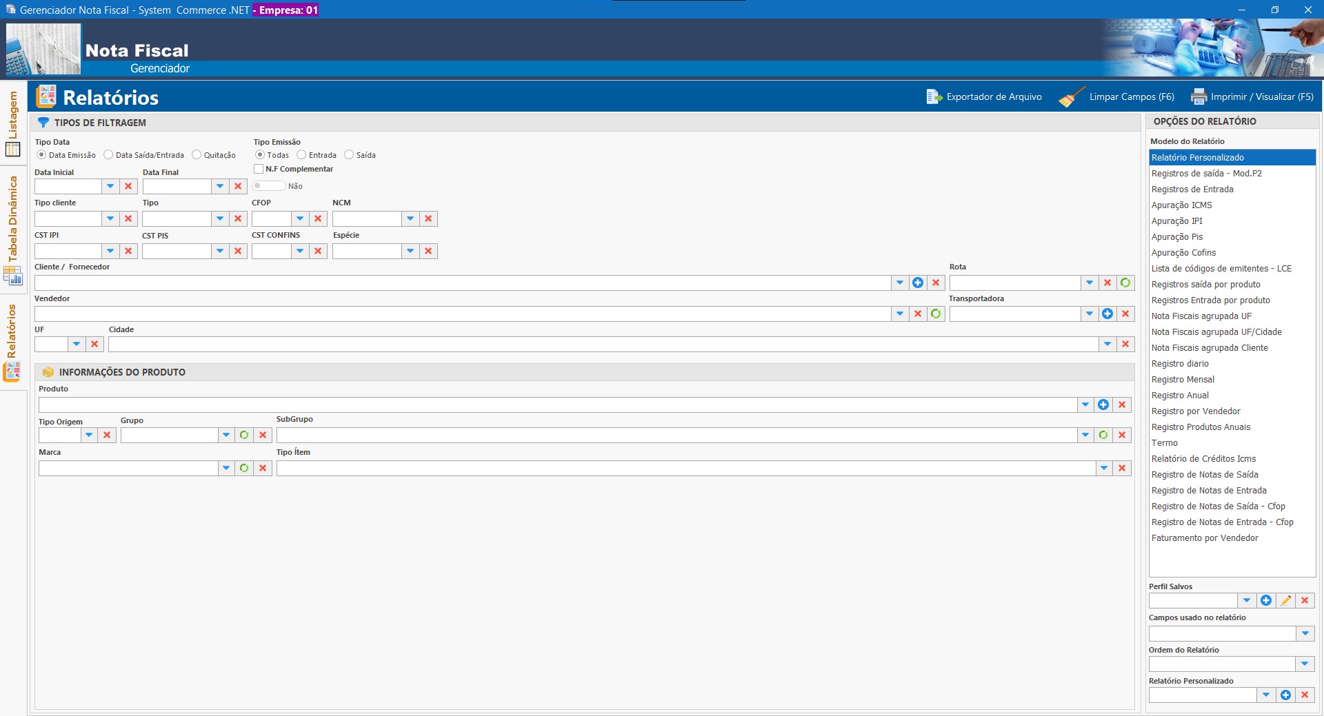Select Apuração ICMS report model
Viewport: 1324px width, 716px height.
tap(1181, 205)
